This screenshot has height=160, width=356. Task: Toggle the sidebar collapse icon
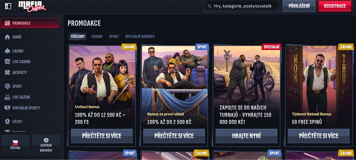(x=8, y=6)
